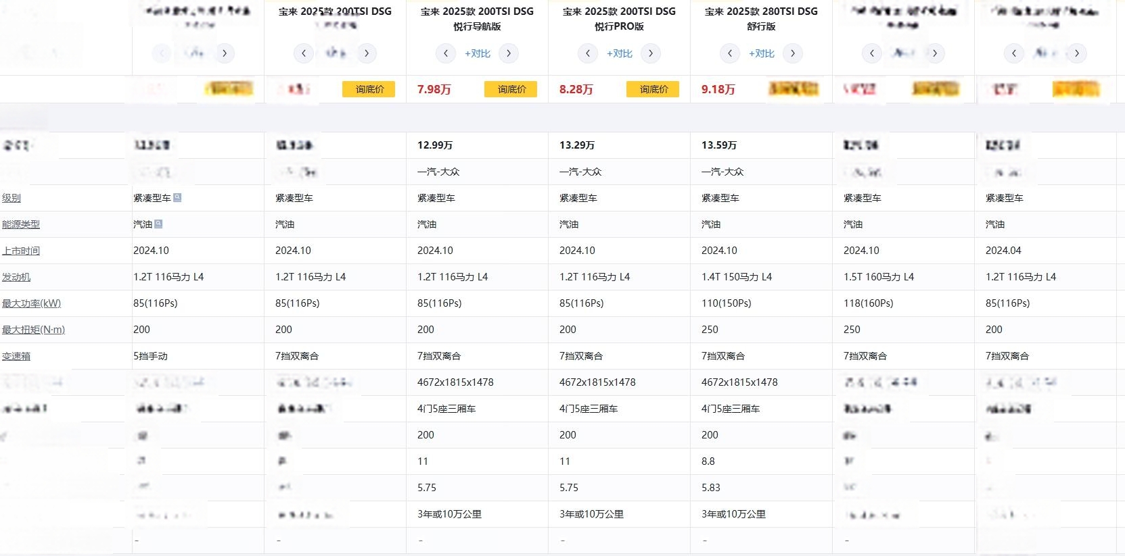Open the 最大扭矩(N·m) row label
Screen dimensions: 1125x556
pyautogui.click(x=34, y=330)
